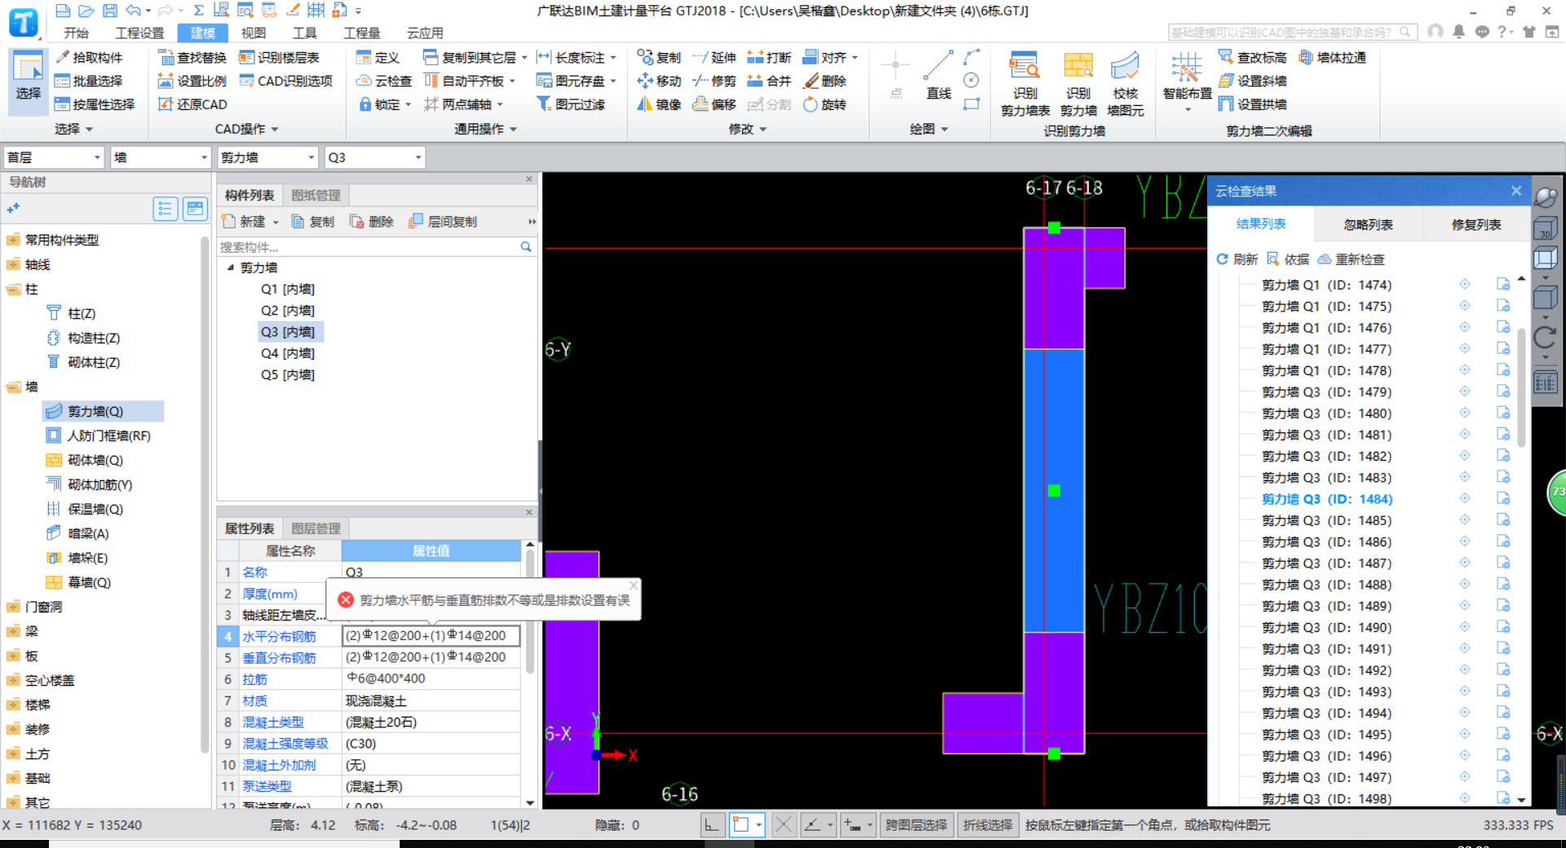Select 剪力墙 Q3 (ID: 1490) result row
Screen dimensions: 1566x848
[1326, 627]
